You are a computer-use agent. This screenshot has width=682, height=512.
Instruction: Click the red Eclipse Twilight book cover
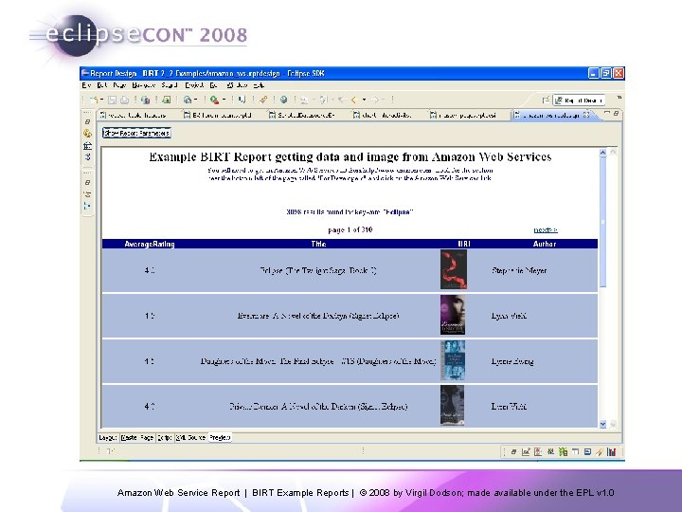[x=454, y=269]
